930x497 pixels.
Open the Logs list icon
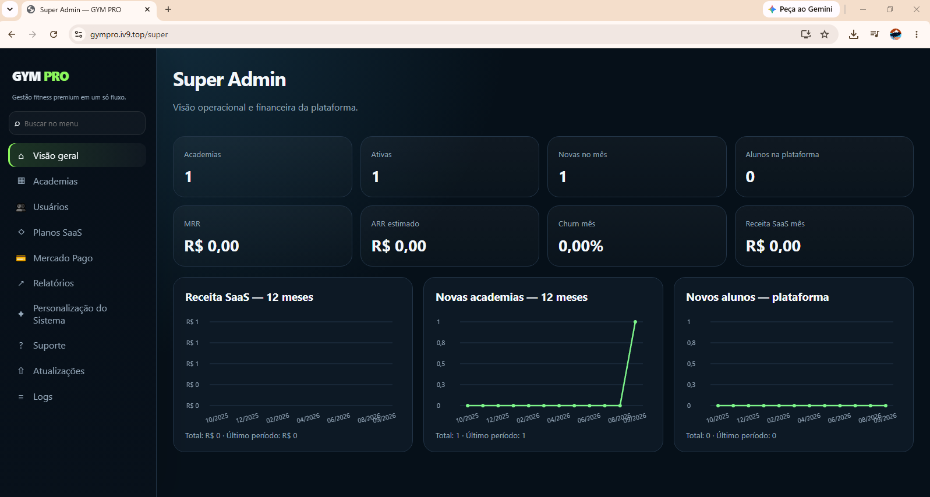point(21,397)
